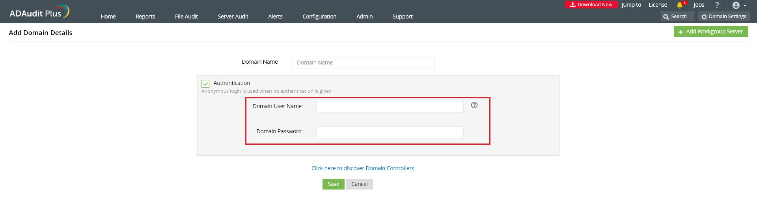
Task: Focus the Domain Name input field
Action: [x=362, y=63]
